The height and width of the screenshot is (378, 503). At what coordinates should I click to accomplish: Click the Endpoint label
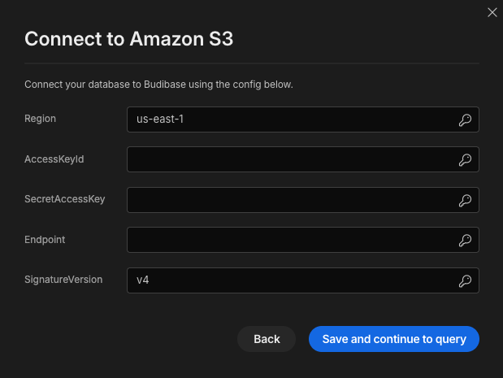pos(45,240)
